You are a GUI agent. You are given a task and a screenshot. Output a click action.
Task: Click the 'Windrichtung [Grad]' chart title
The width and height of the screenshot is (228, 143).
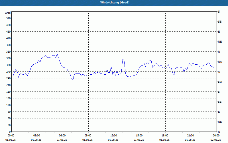(x=115, y=3)
